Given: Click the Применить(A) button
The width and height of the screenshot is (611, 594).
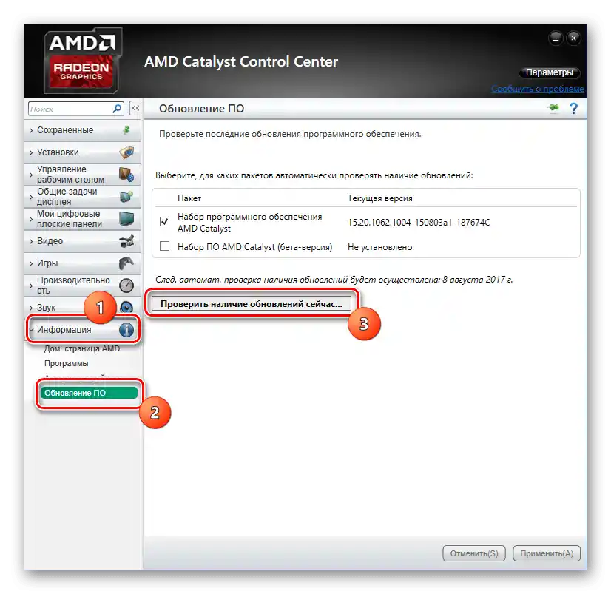Looking at the screenshot, I should (547, 553).
